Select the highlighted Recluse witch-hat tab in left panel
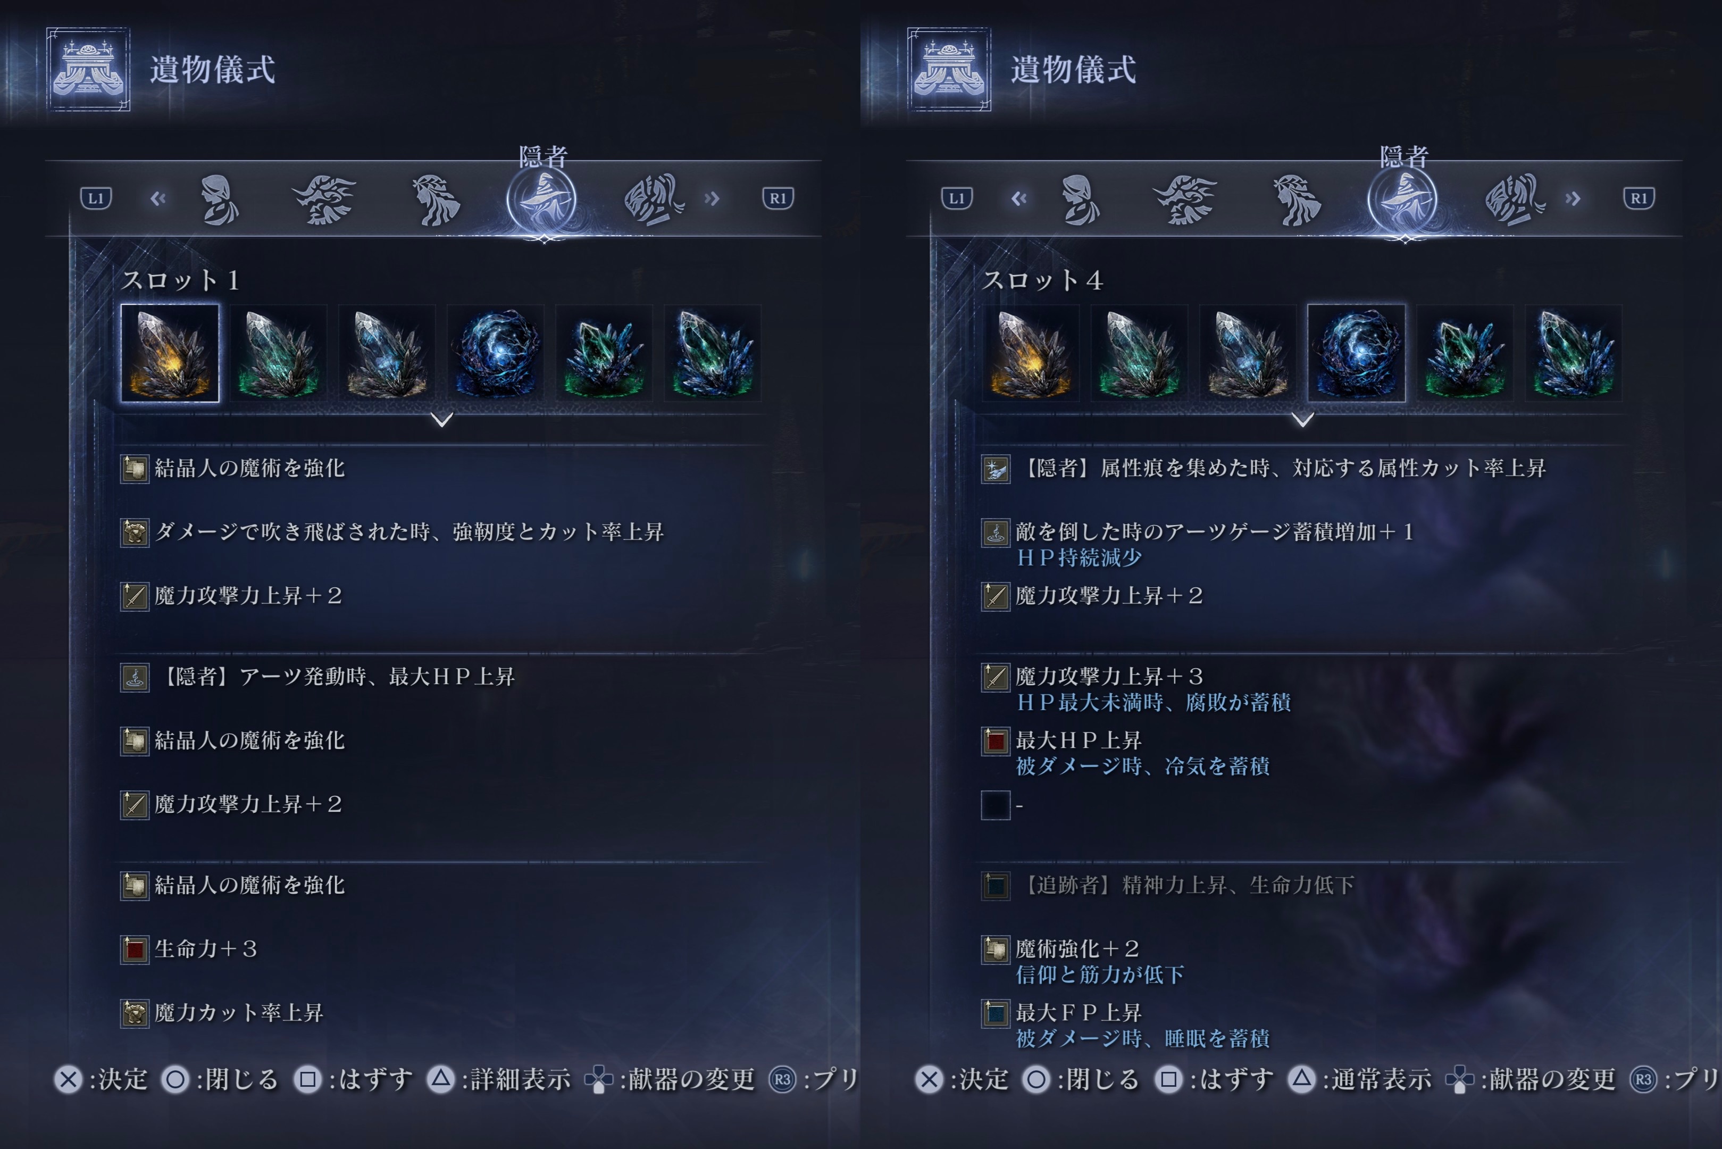This screenshot has width=1722, height=1149. [x=542, y=199]
